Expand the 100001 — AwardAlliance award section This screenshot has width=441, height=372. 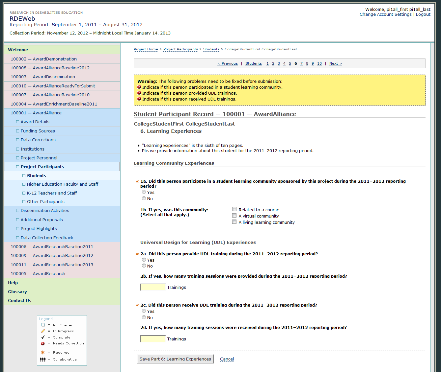(x=36, y=113)
